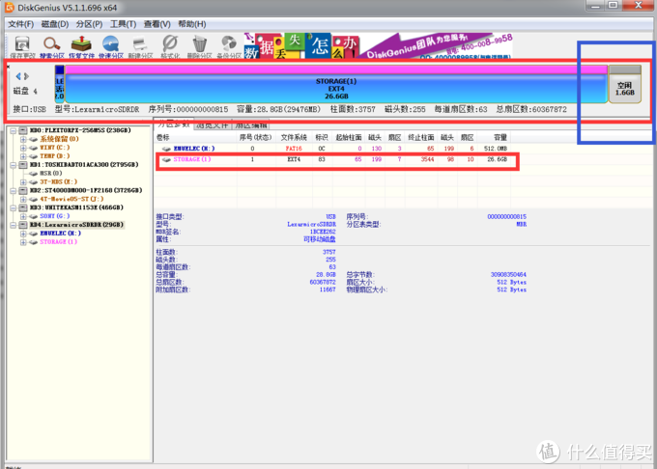Click the 文件系统 column header
This screenshot has width=657, height=469.
[x=294, y=137]
